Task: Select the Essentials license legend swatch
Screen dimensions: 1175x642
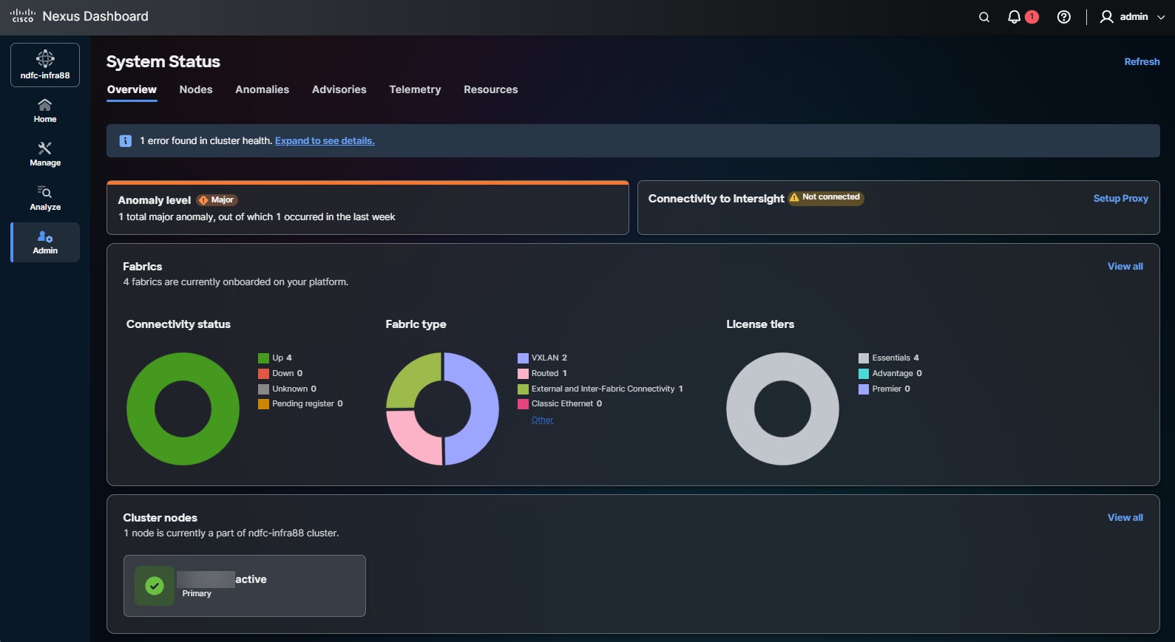Action: [863, 358]
